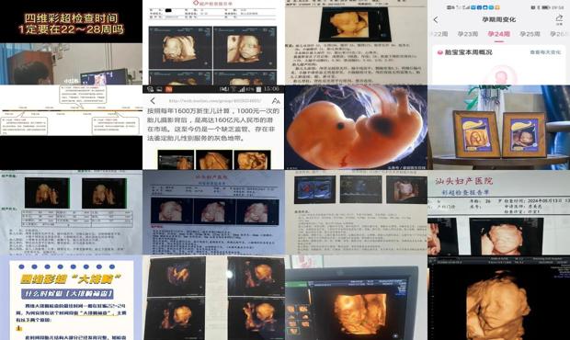
Task: Open the video thumbnail titled 四维彩超检查时间
Action: pos(71,42)
